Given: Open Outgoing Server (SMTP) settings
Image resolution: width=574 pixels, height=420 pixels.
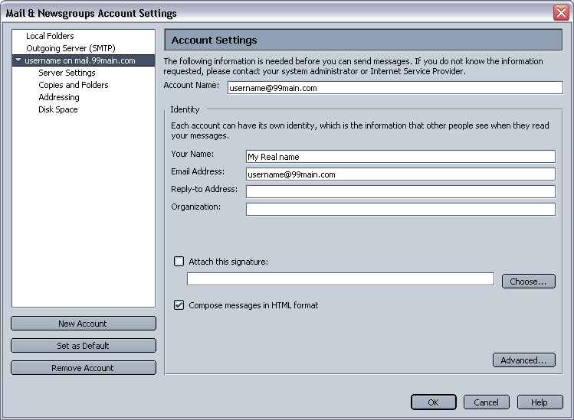Looking at the screenshot, I should pos(71,48).
